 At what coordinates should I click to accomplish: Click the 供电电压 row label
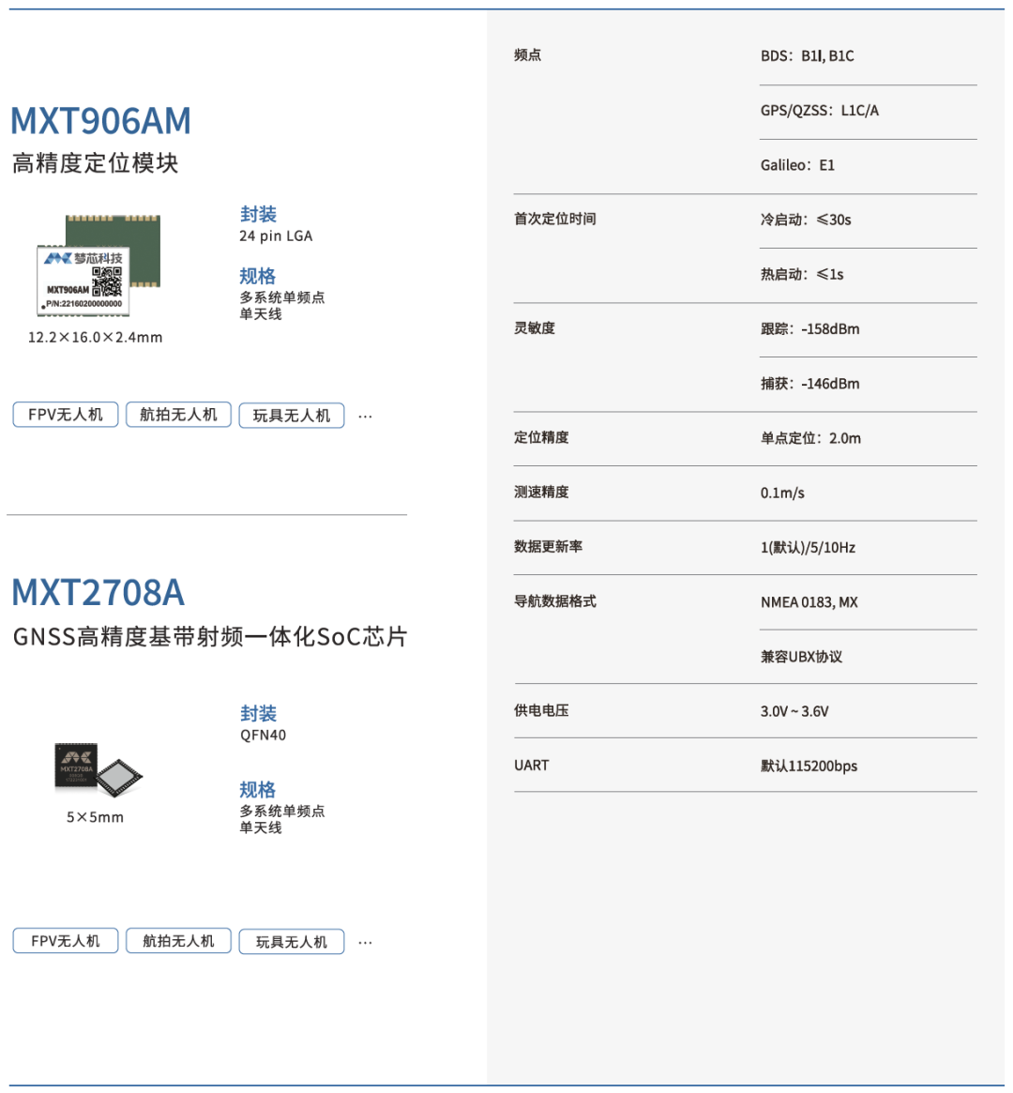pyautogui.click(x=541, y=710)
